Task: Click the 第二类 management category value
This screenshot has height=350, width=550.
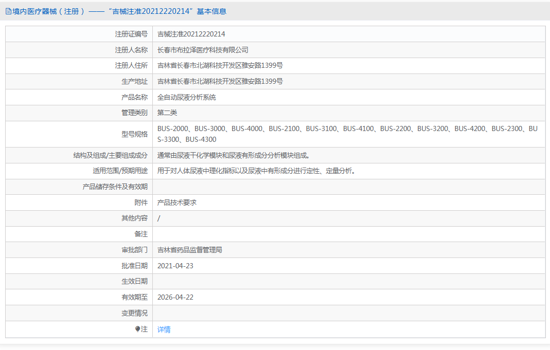Action: [x=167, y=113]
